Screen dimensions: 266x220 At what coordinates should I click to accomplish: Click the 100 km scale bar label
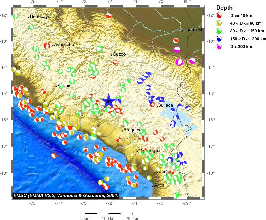(108, 218)
